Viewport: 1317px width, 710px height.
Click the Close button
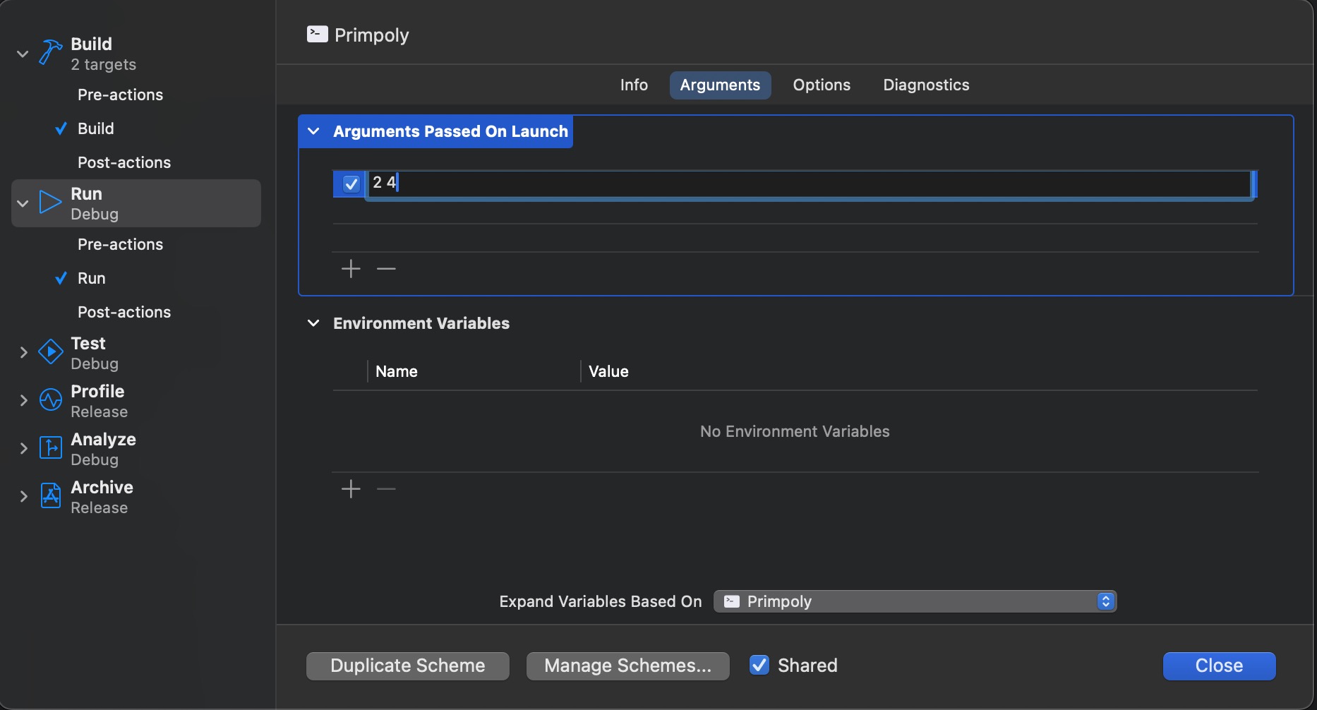tap(1219, 666)
